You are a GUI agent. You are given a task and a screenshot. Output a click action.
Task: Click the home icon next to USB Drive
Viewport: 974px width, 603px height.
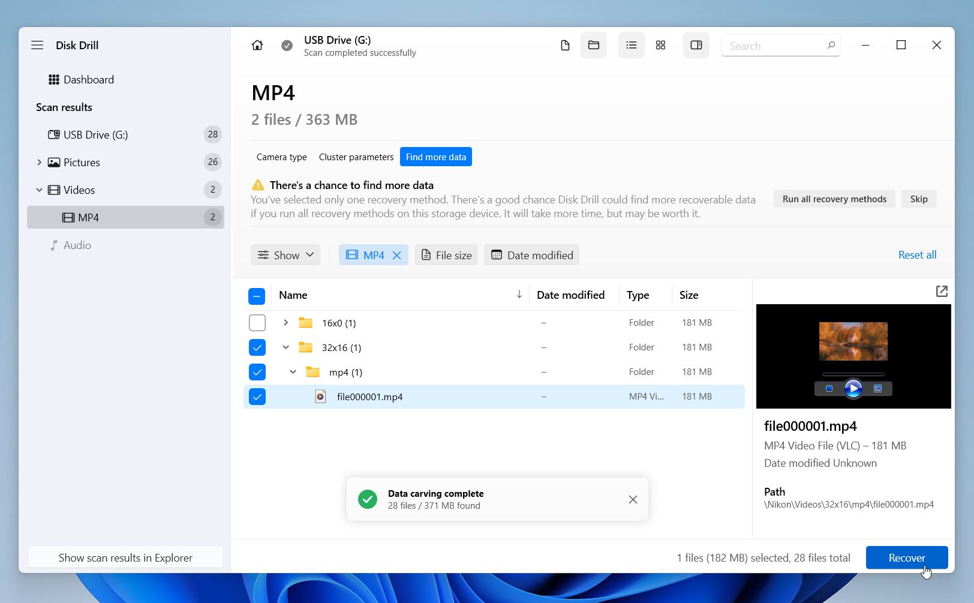pos(257,45)
